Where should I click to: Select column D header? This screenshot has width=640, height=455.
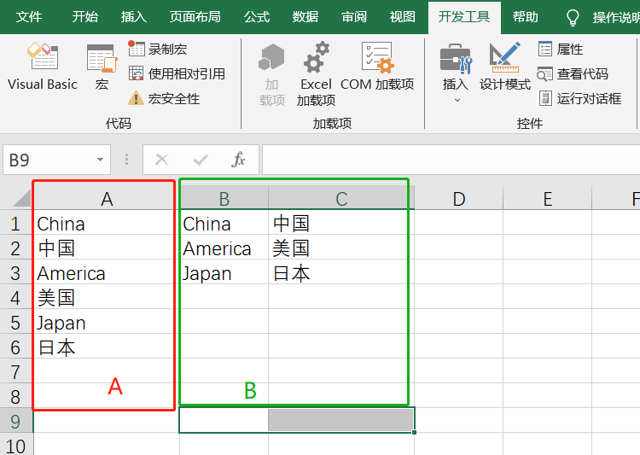(x=459, y=199)
